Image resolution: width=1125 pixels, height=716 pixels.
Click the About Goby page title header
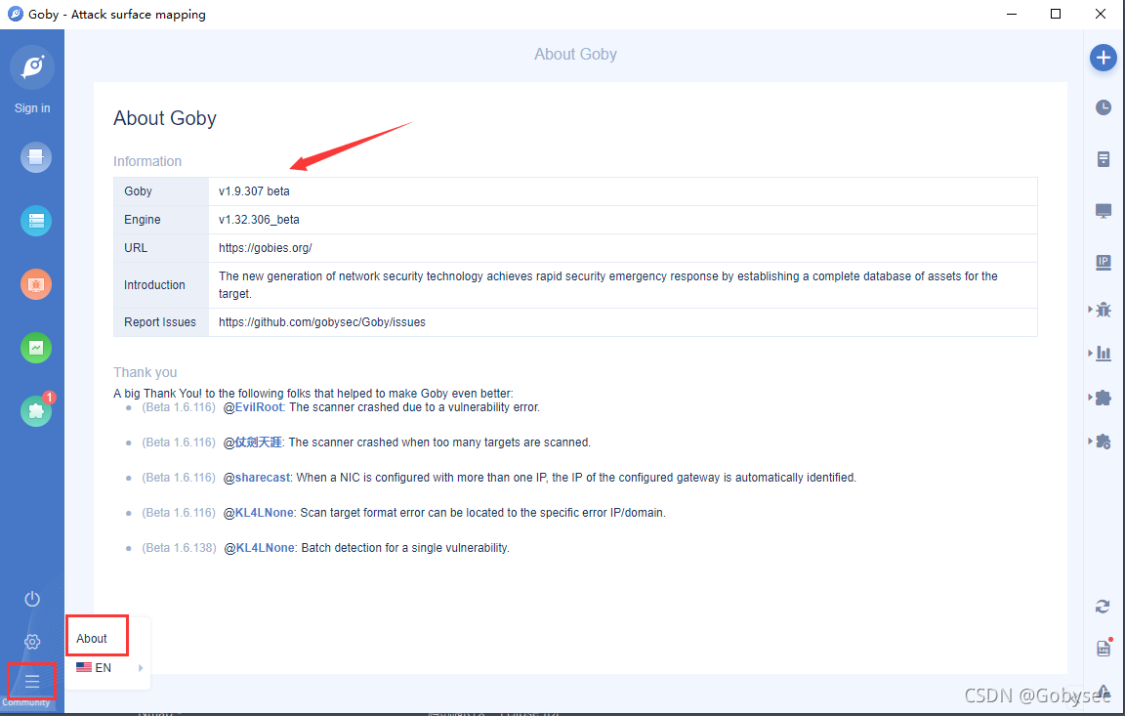(575, 55)
